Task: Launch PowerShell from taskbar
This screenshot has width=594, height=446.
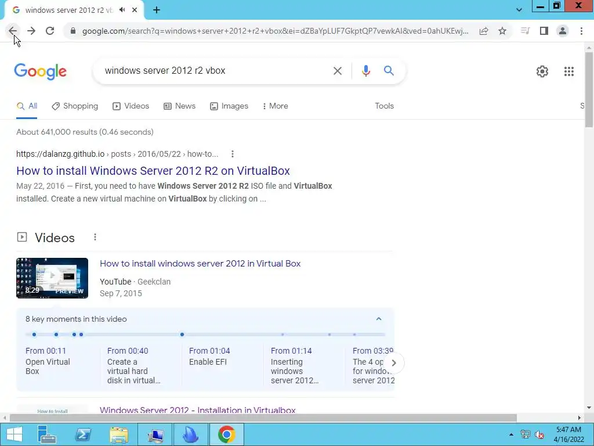Action: click(83, 434)
